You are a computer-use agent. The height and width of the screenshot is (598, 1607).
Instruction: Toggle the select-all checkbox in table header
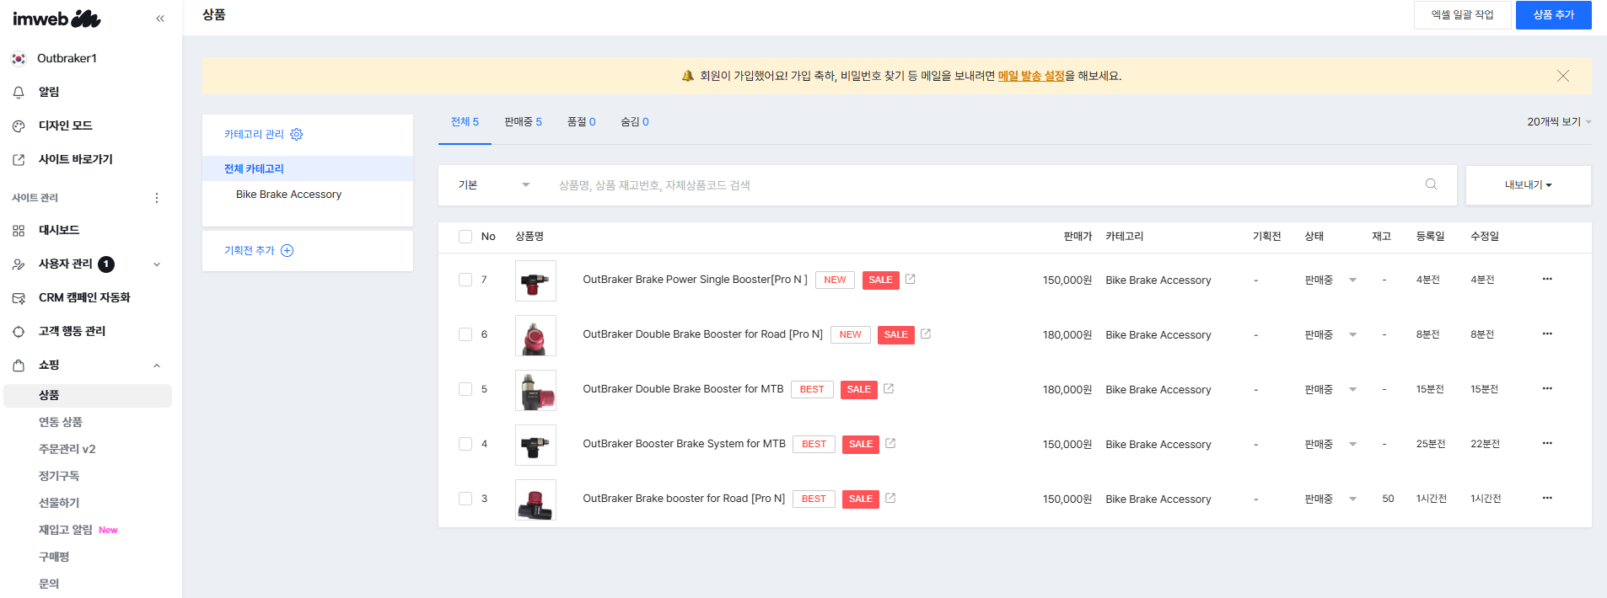(x=465, y=237)
